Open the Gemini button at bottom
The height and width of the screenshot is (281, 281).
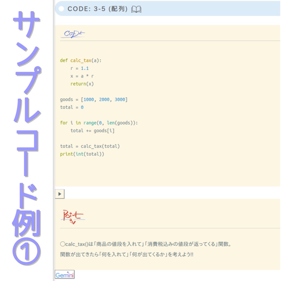pyautogui.click(x=65, y=275)
